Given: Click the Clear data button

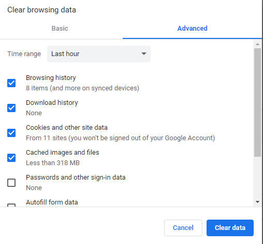Looking at the screenshot, I should pyautogui.click(x=230, y=228).
